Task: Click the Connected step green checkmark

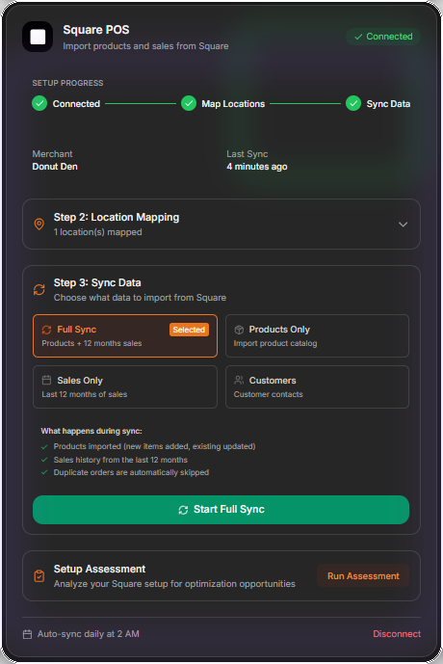Action: coord(39,103)
